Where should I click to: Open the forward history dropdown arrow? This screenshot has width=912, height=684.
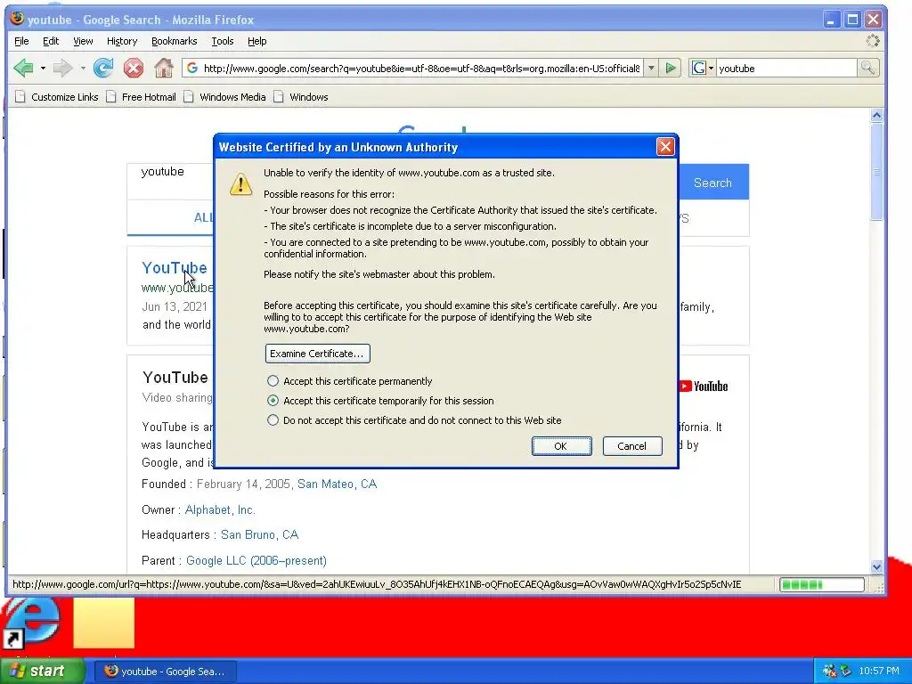pyautogui.click(x=83, y=68)
